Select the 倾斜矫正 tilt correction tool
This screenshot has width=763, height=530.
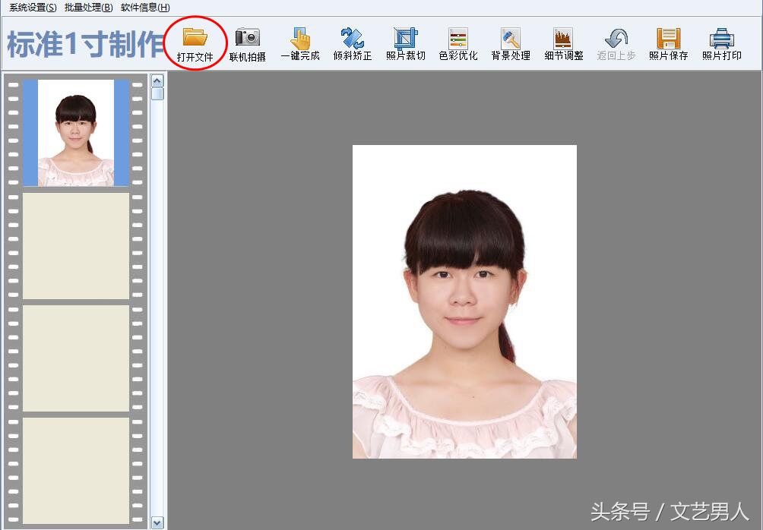(353, 44)
